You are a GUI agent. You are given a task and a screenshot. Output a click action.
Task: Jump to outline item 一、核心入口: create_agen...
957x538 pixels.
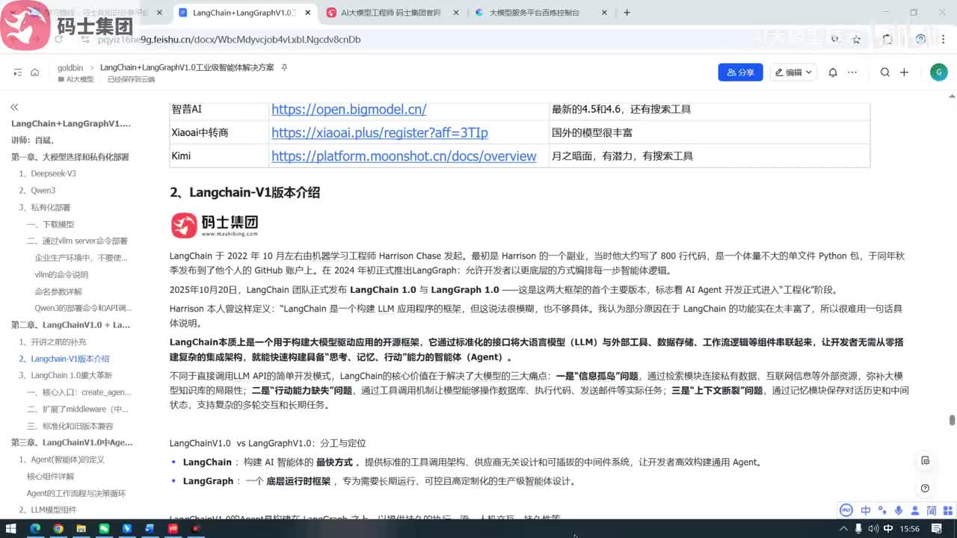point(79,392)
